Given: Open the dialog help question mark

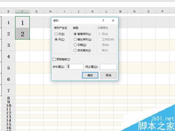Looking at the screenshot, I should click(x=103, y=21).
